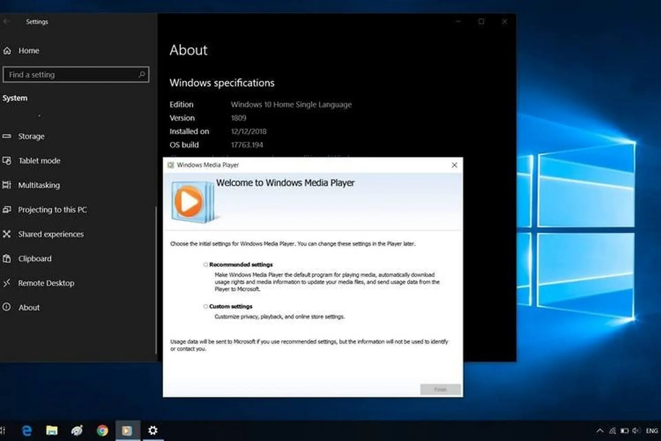Click the greyed Finish button
The width and height of the screenshot is (661, 441).
pos(440,389)
